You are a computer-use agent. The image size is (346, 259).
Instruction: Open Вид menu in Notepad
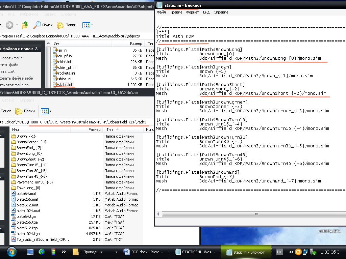[206, 12]
